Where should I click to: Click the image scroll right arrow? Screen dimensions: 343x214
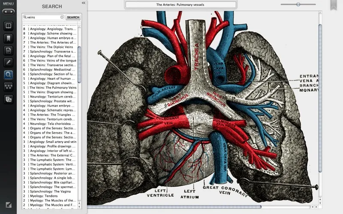click(316, 207)
